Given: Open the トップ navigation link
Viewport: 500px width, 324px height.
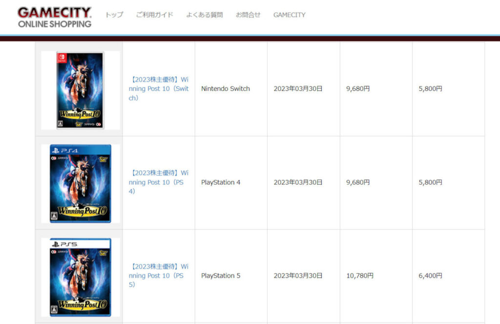Looking at the screenshot, I should point(114,15).
